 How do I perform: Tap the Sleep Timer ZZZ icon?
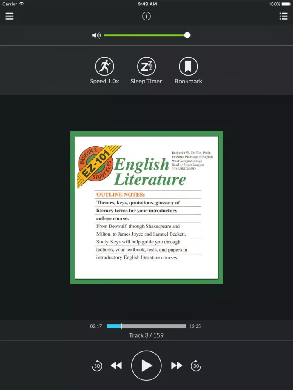pos(146,66)
